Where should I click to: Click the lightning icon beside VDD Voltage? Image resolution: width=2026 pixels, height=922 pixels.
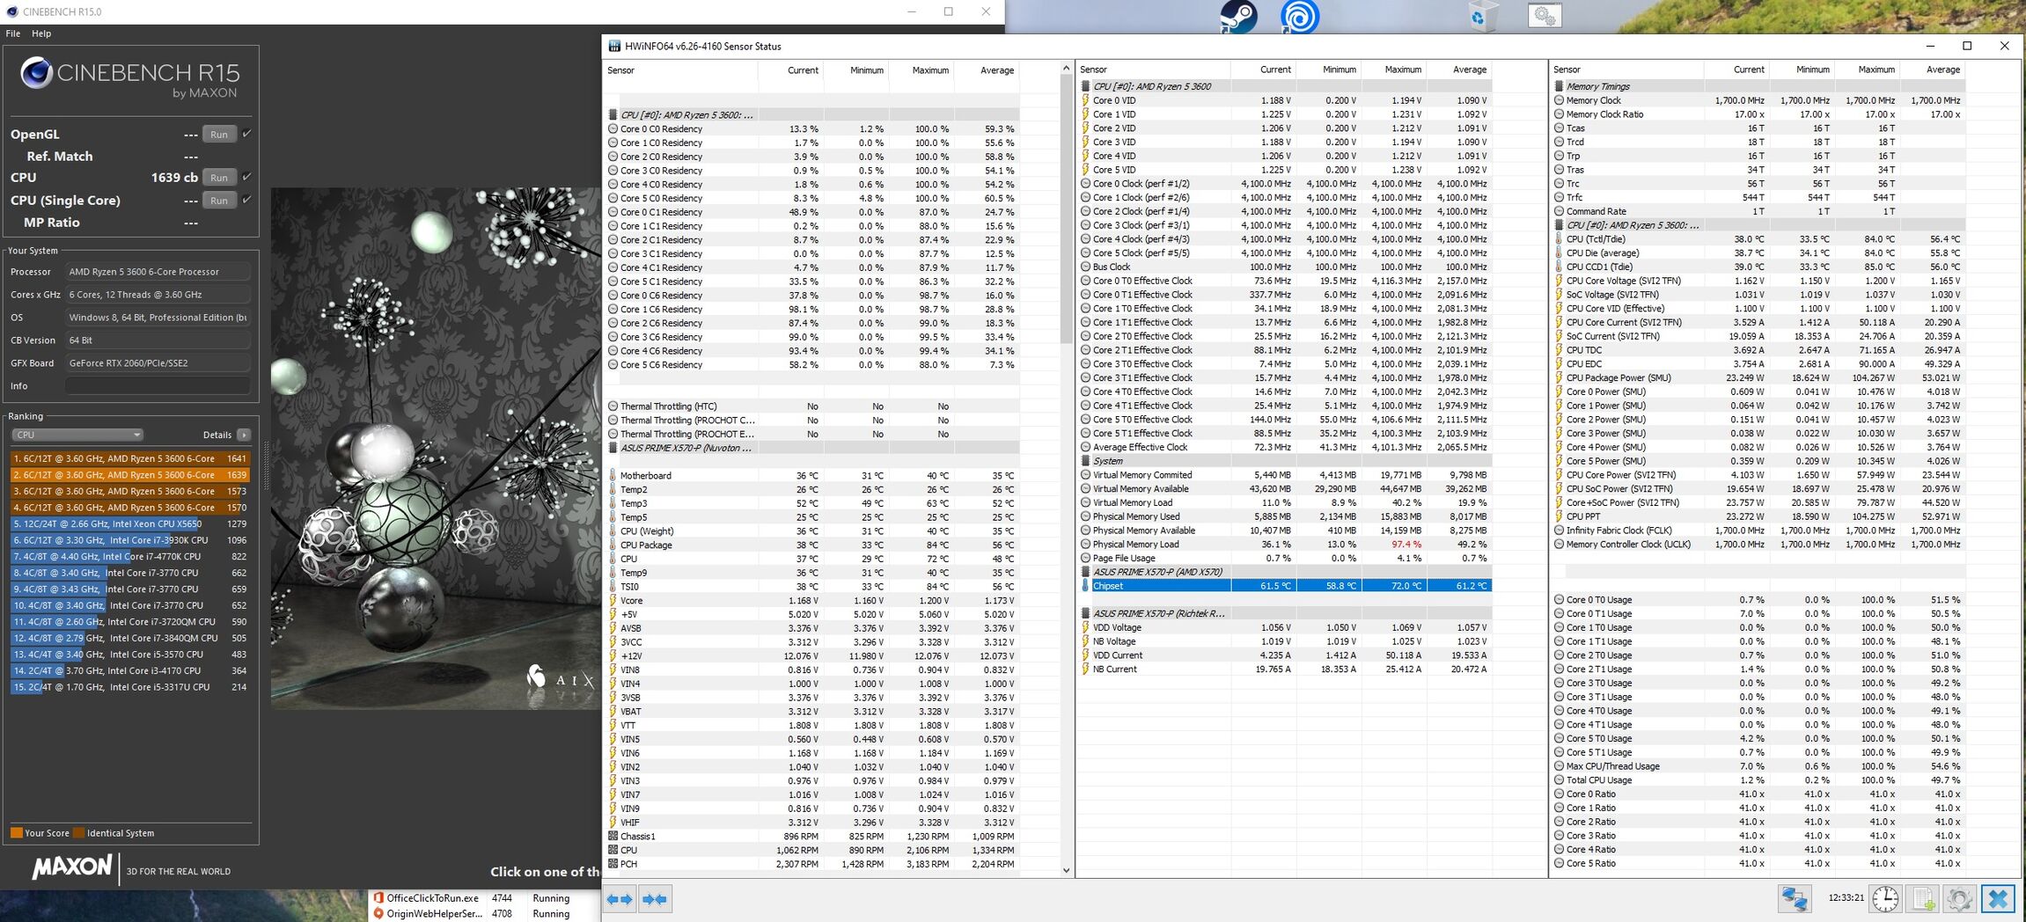click(x=1085, y=627)
